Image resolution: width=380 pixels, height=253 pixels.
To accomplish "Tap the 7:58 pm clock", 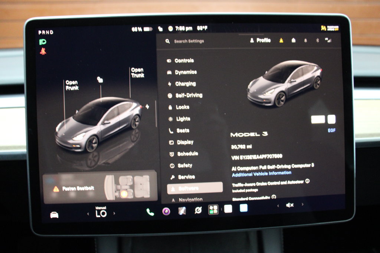I will click(184, 29).
